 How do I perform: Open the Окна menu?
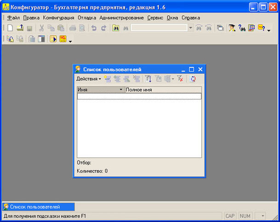(172, 18)
